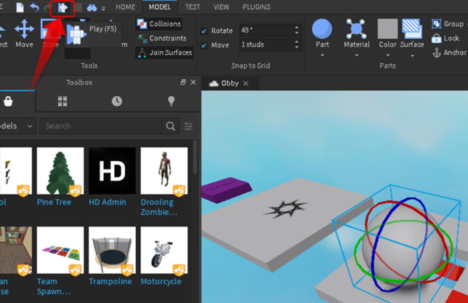Toggle the Rotate snap checkbox
This screenshot has width=468, height=303.
(204, 31)
